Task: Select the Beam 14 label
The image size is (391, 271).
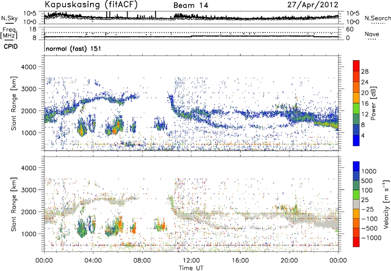Action: point(191,5)
